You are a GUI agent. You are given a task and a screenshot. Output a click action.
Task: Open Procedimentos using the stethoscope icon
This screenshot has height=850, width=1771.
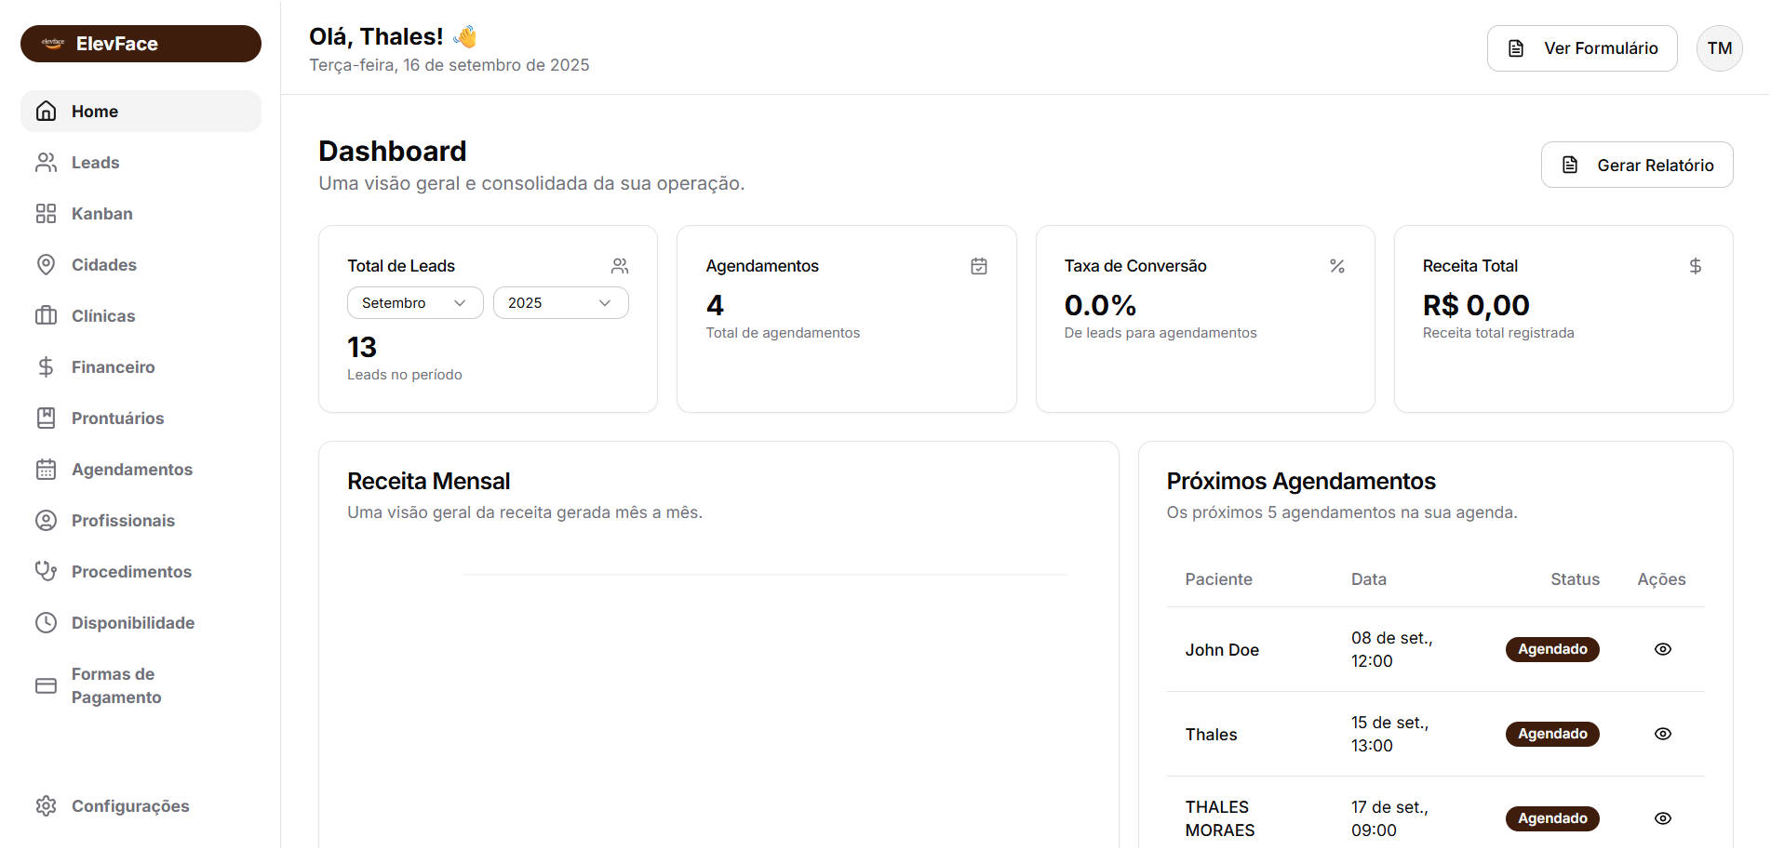point(47,571)
